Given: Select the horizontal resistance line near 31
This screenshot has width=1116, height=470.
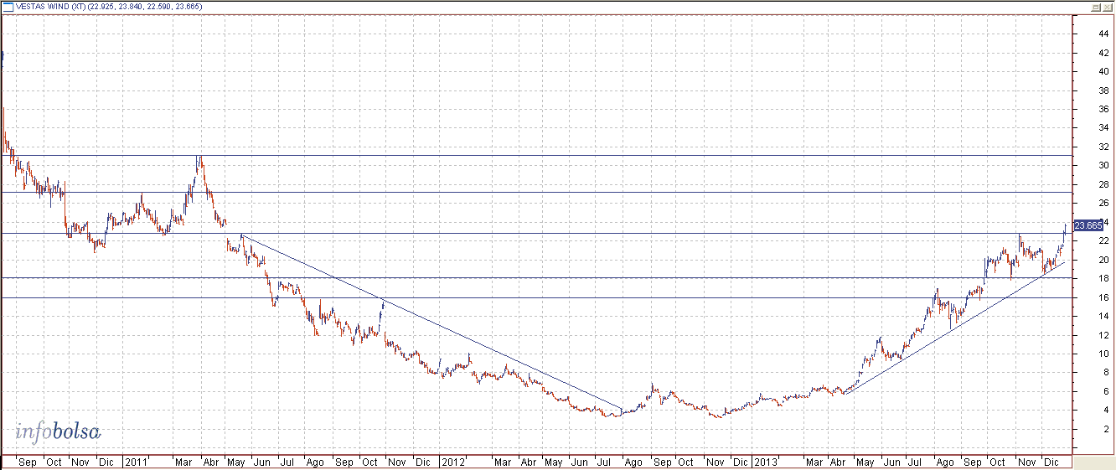Looking at the screenshot, I should 536,155.
